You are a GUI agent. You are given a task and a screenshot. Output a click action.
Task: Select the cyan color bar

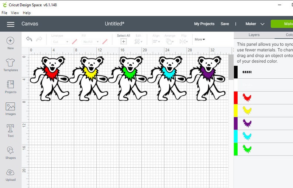click(236, 136)
